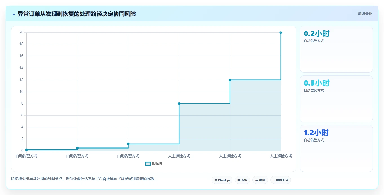The height and width of the screenshot is (195, 384).
Task: Click the chart data point at value 0.2
Action: [x=26, y=150]
